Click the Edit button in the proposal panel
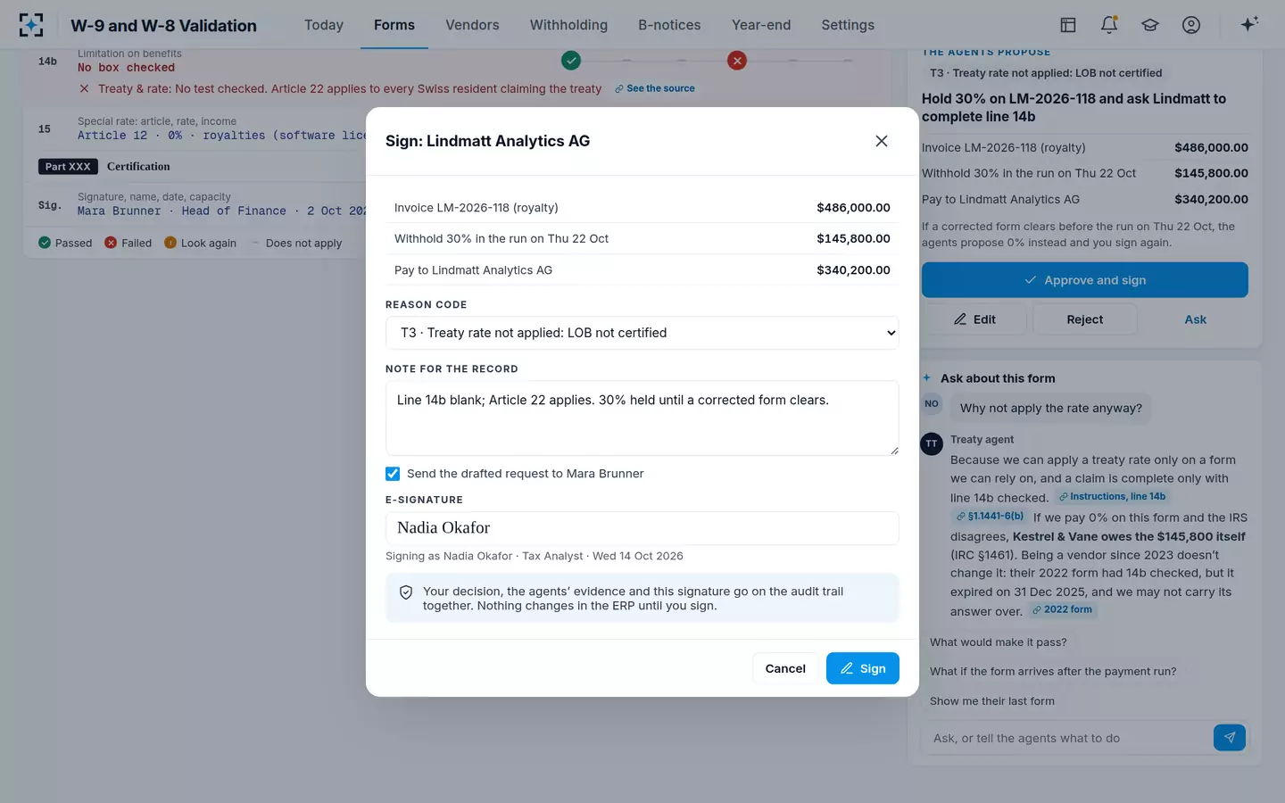The height and width of the screenshot is (803, 1285). 974,319
